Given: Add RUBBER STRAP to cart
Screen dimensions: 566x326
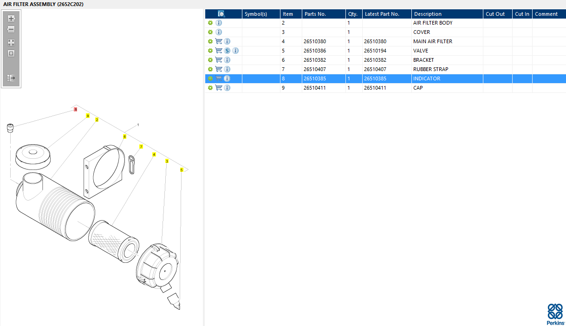Looking at the screenshot, I should [219, 69].
